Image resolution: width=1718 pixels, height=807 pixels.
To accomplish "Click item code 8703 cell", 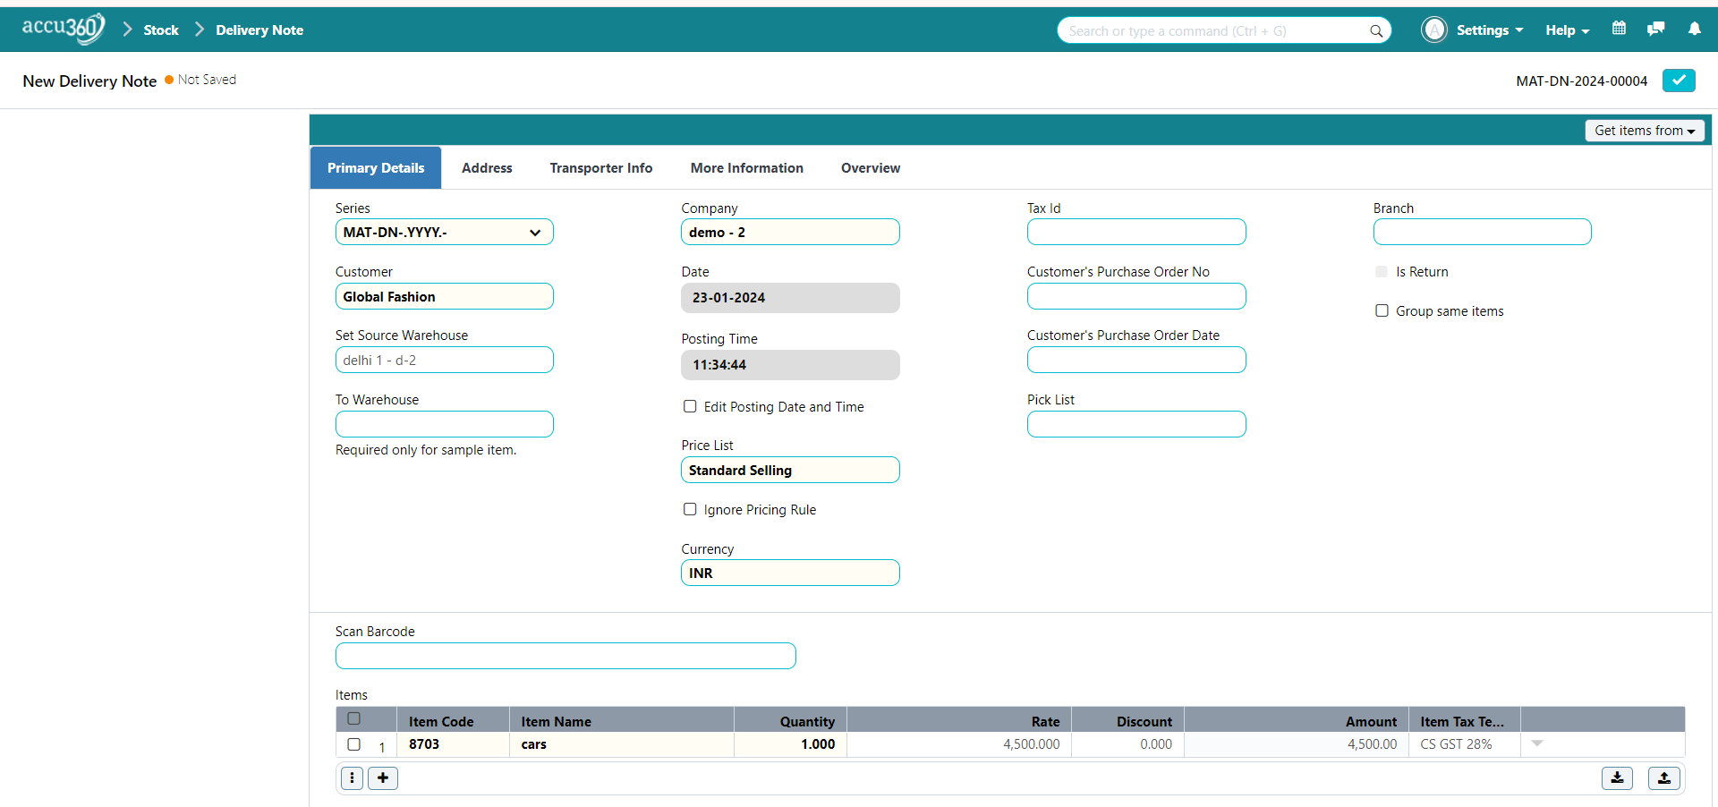I will point(453,744).
